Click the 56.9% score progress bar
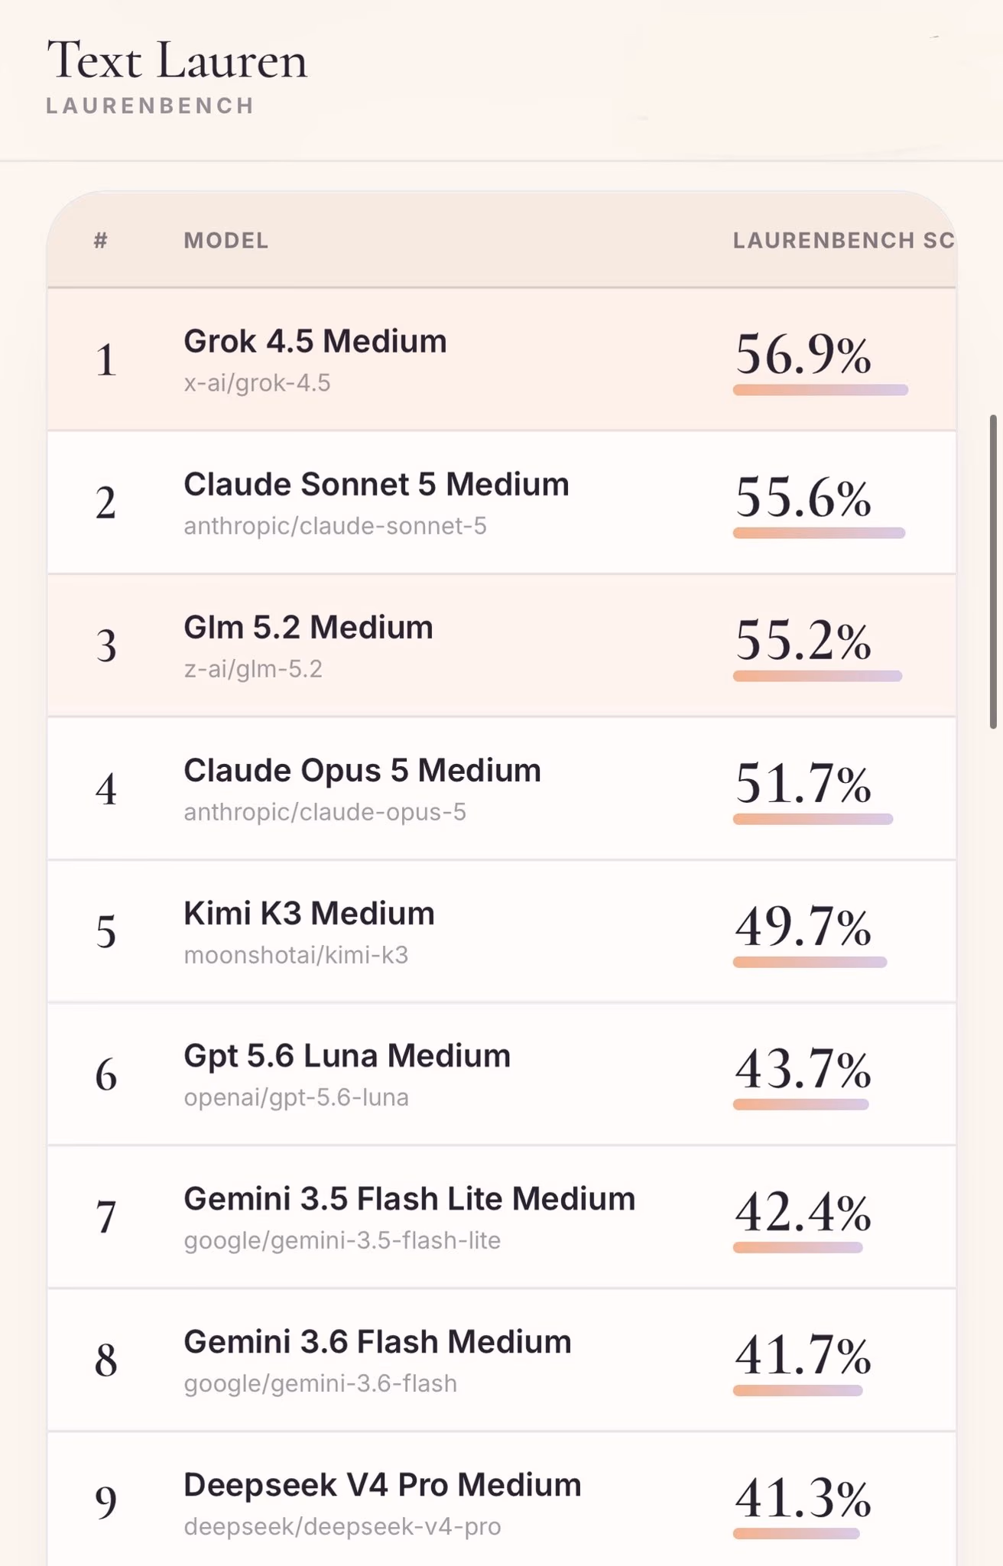Image resolution: width=1003 pixels, height=1566 pixels. click(x=820, y=390)
